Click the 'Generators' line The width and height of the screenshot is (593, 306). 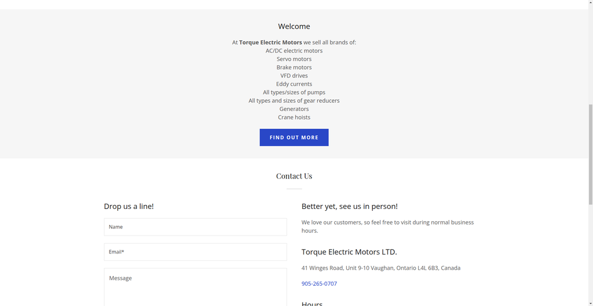pos(294,109)
